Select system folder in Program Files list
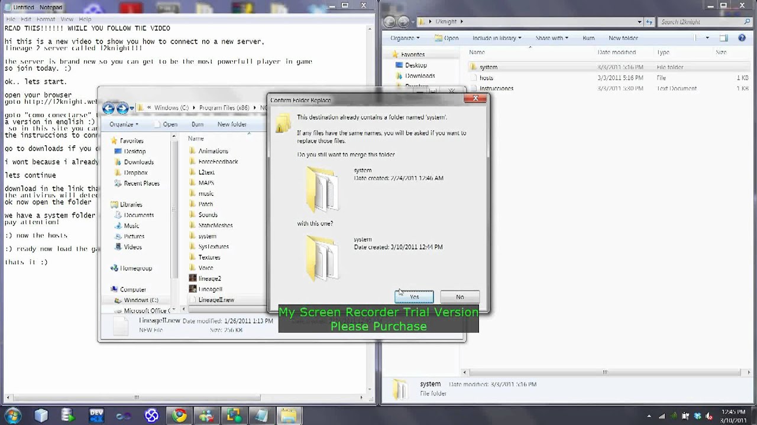The height and width of the screenshot is (425, 757). (207, 236)
